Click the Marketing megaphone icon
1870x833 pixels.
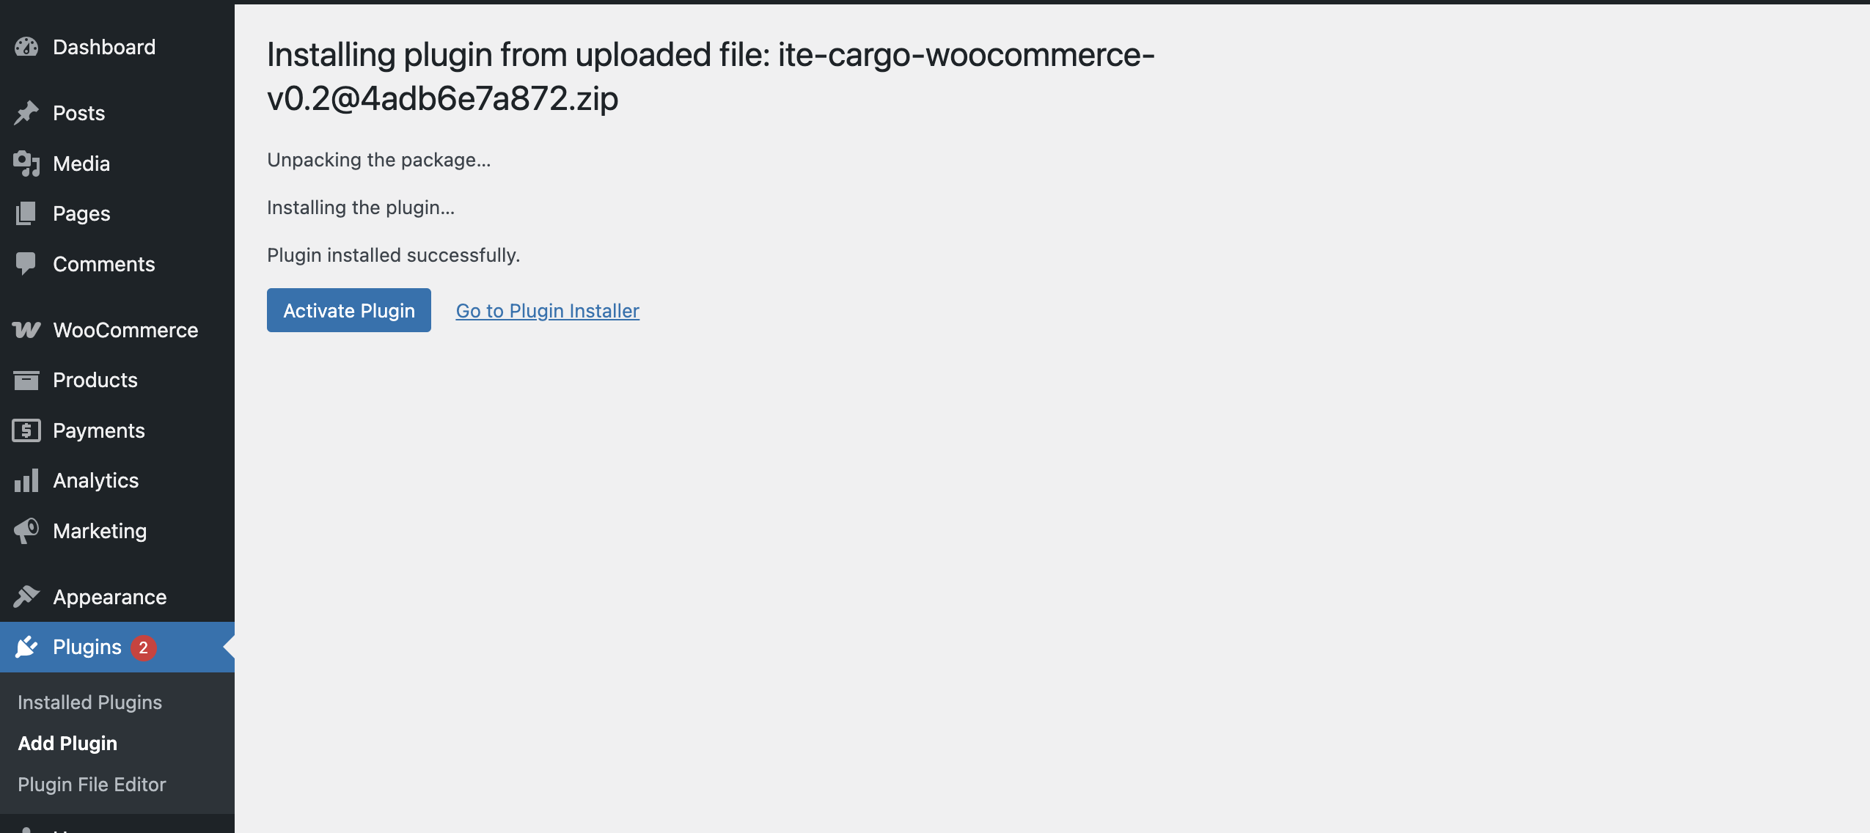pyautogui.click(x=26, y=531)
